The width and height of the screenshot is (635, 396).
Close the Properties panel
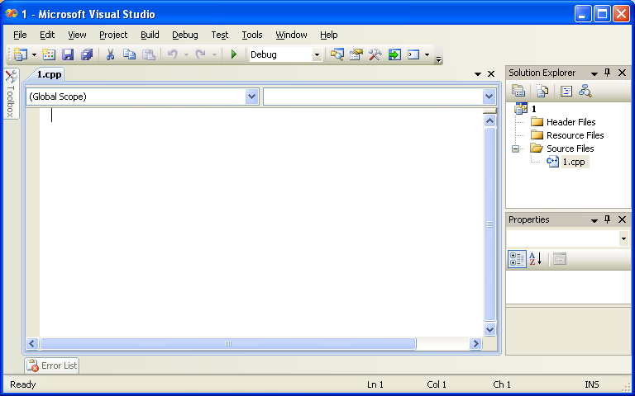click(623, 219)
